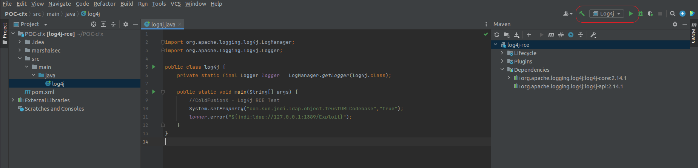Expand External Libraries node

(x=13, y=100)
